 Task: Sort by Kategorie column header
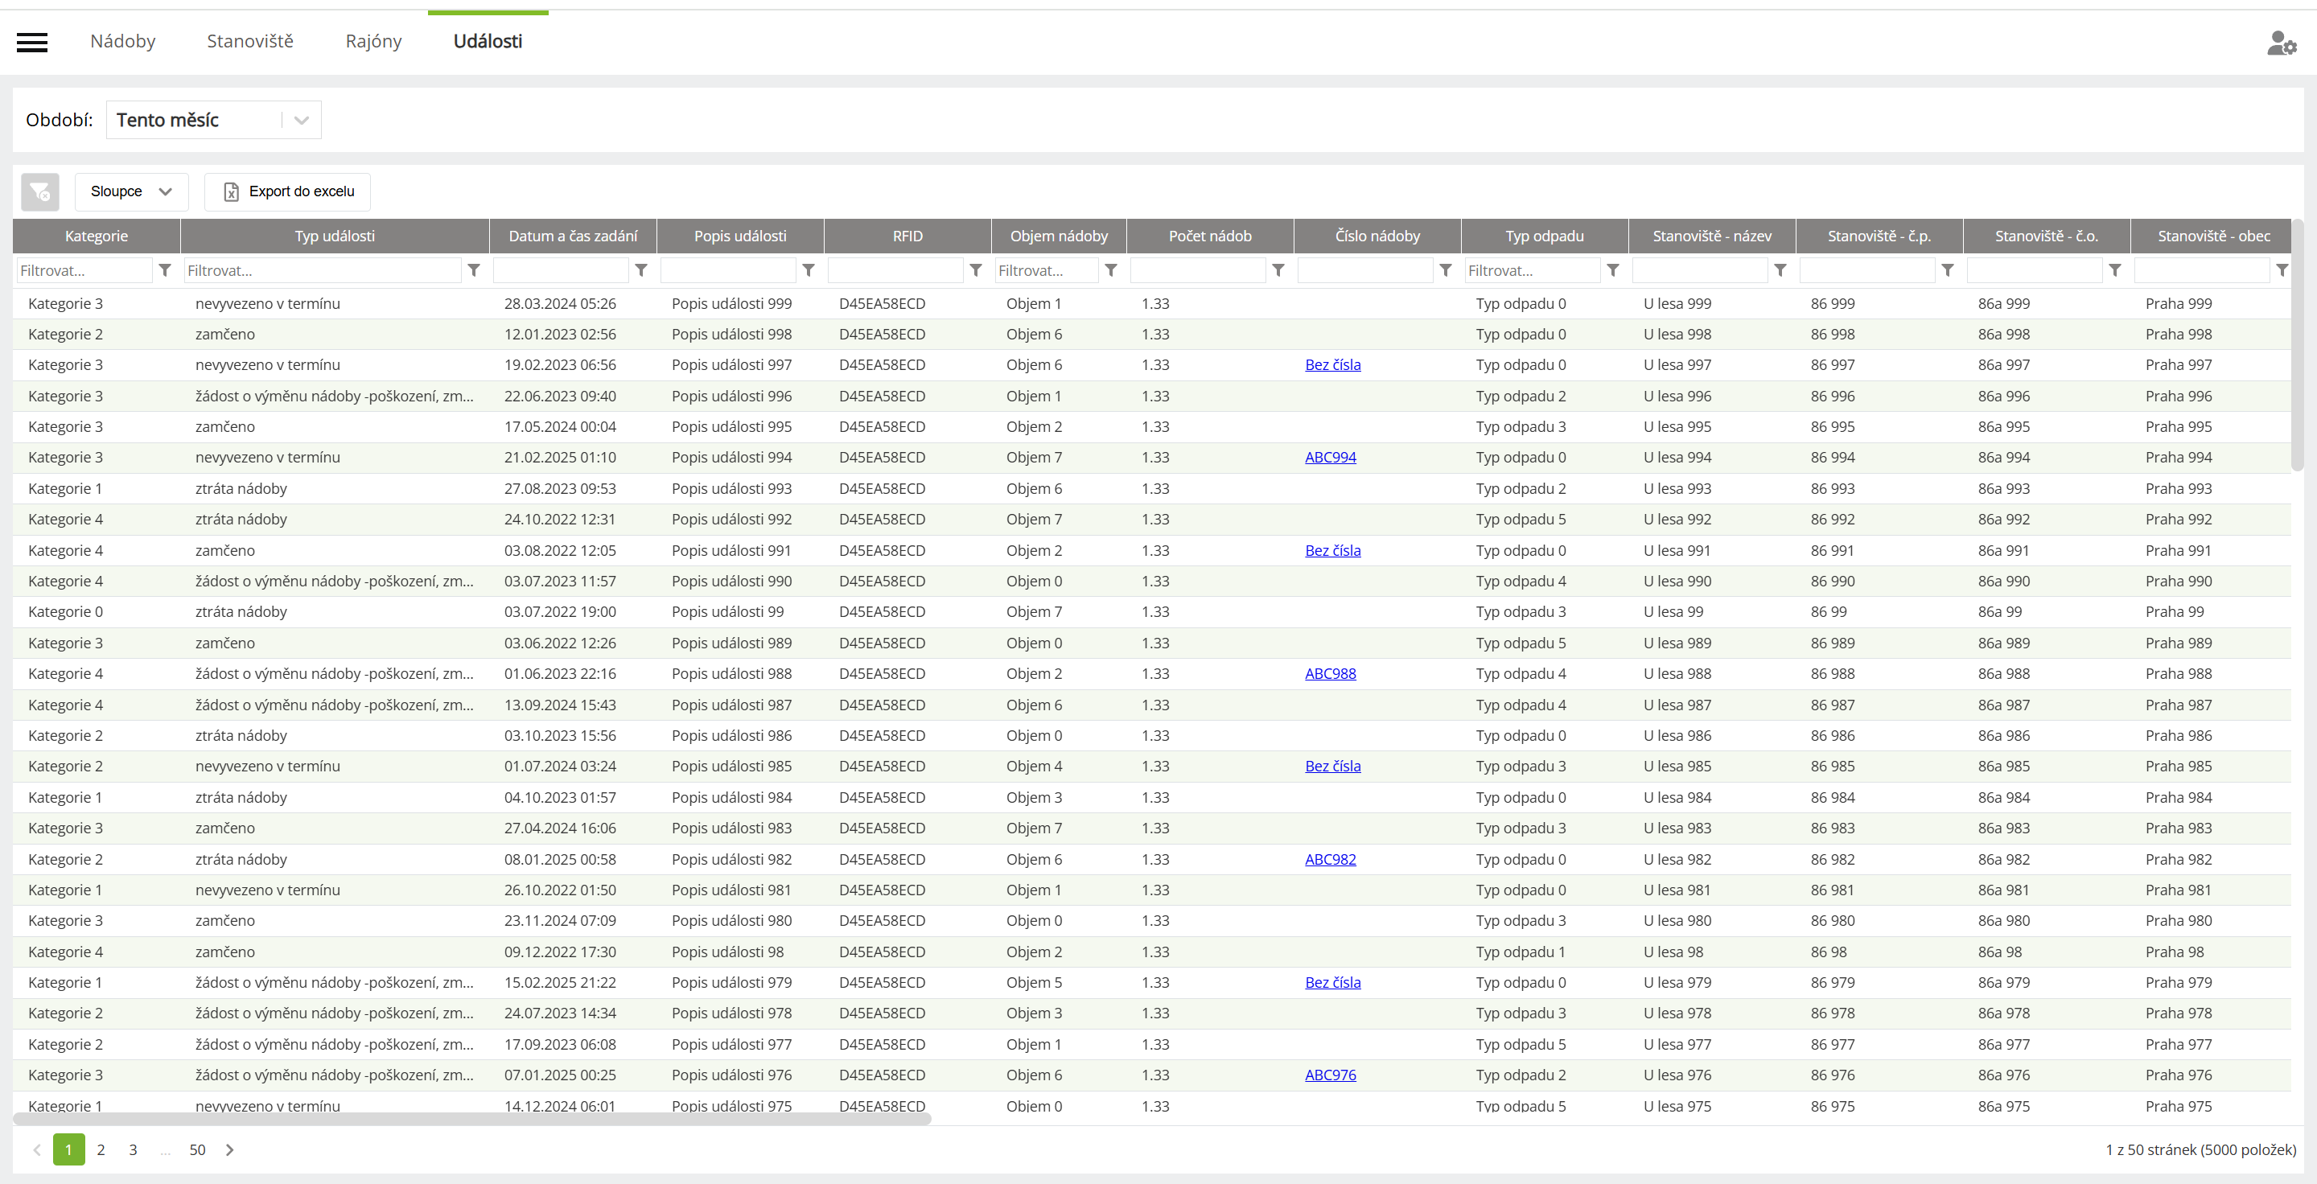pyautogui.click(x=97, y=236)
